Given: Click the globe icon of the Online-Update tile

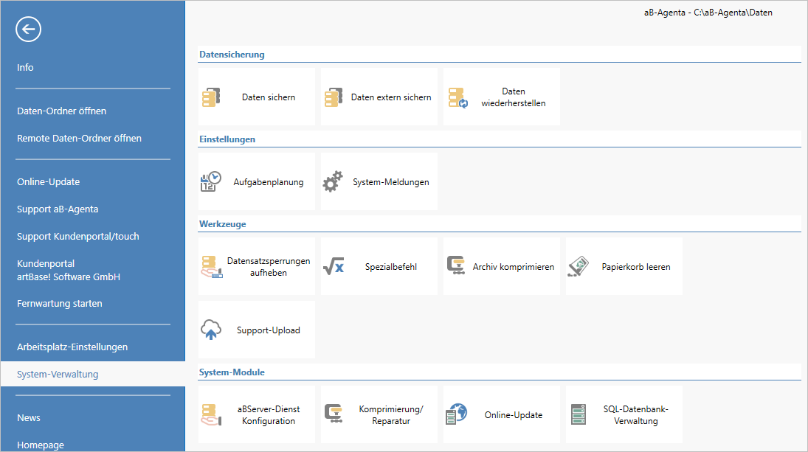Looking at the screenshot, I should [x=457, y=414].
